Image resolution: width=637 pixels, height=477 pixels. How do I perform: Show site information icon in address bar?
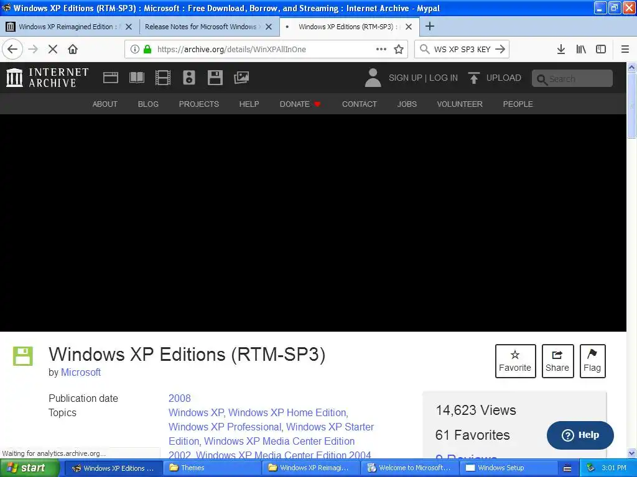[135, 49]
